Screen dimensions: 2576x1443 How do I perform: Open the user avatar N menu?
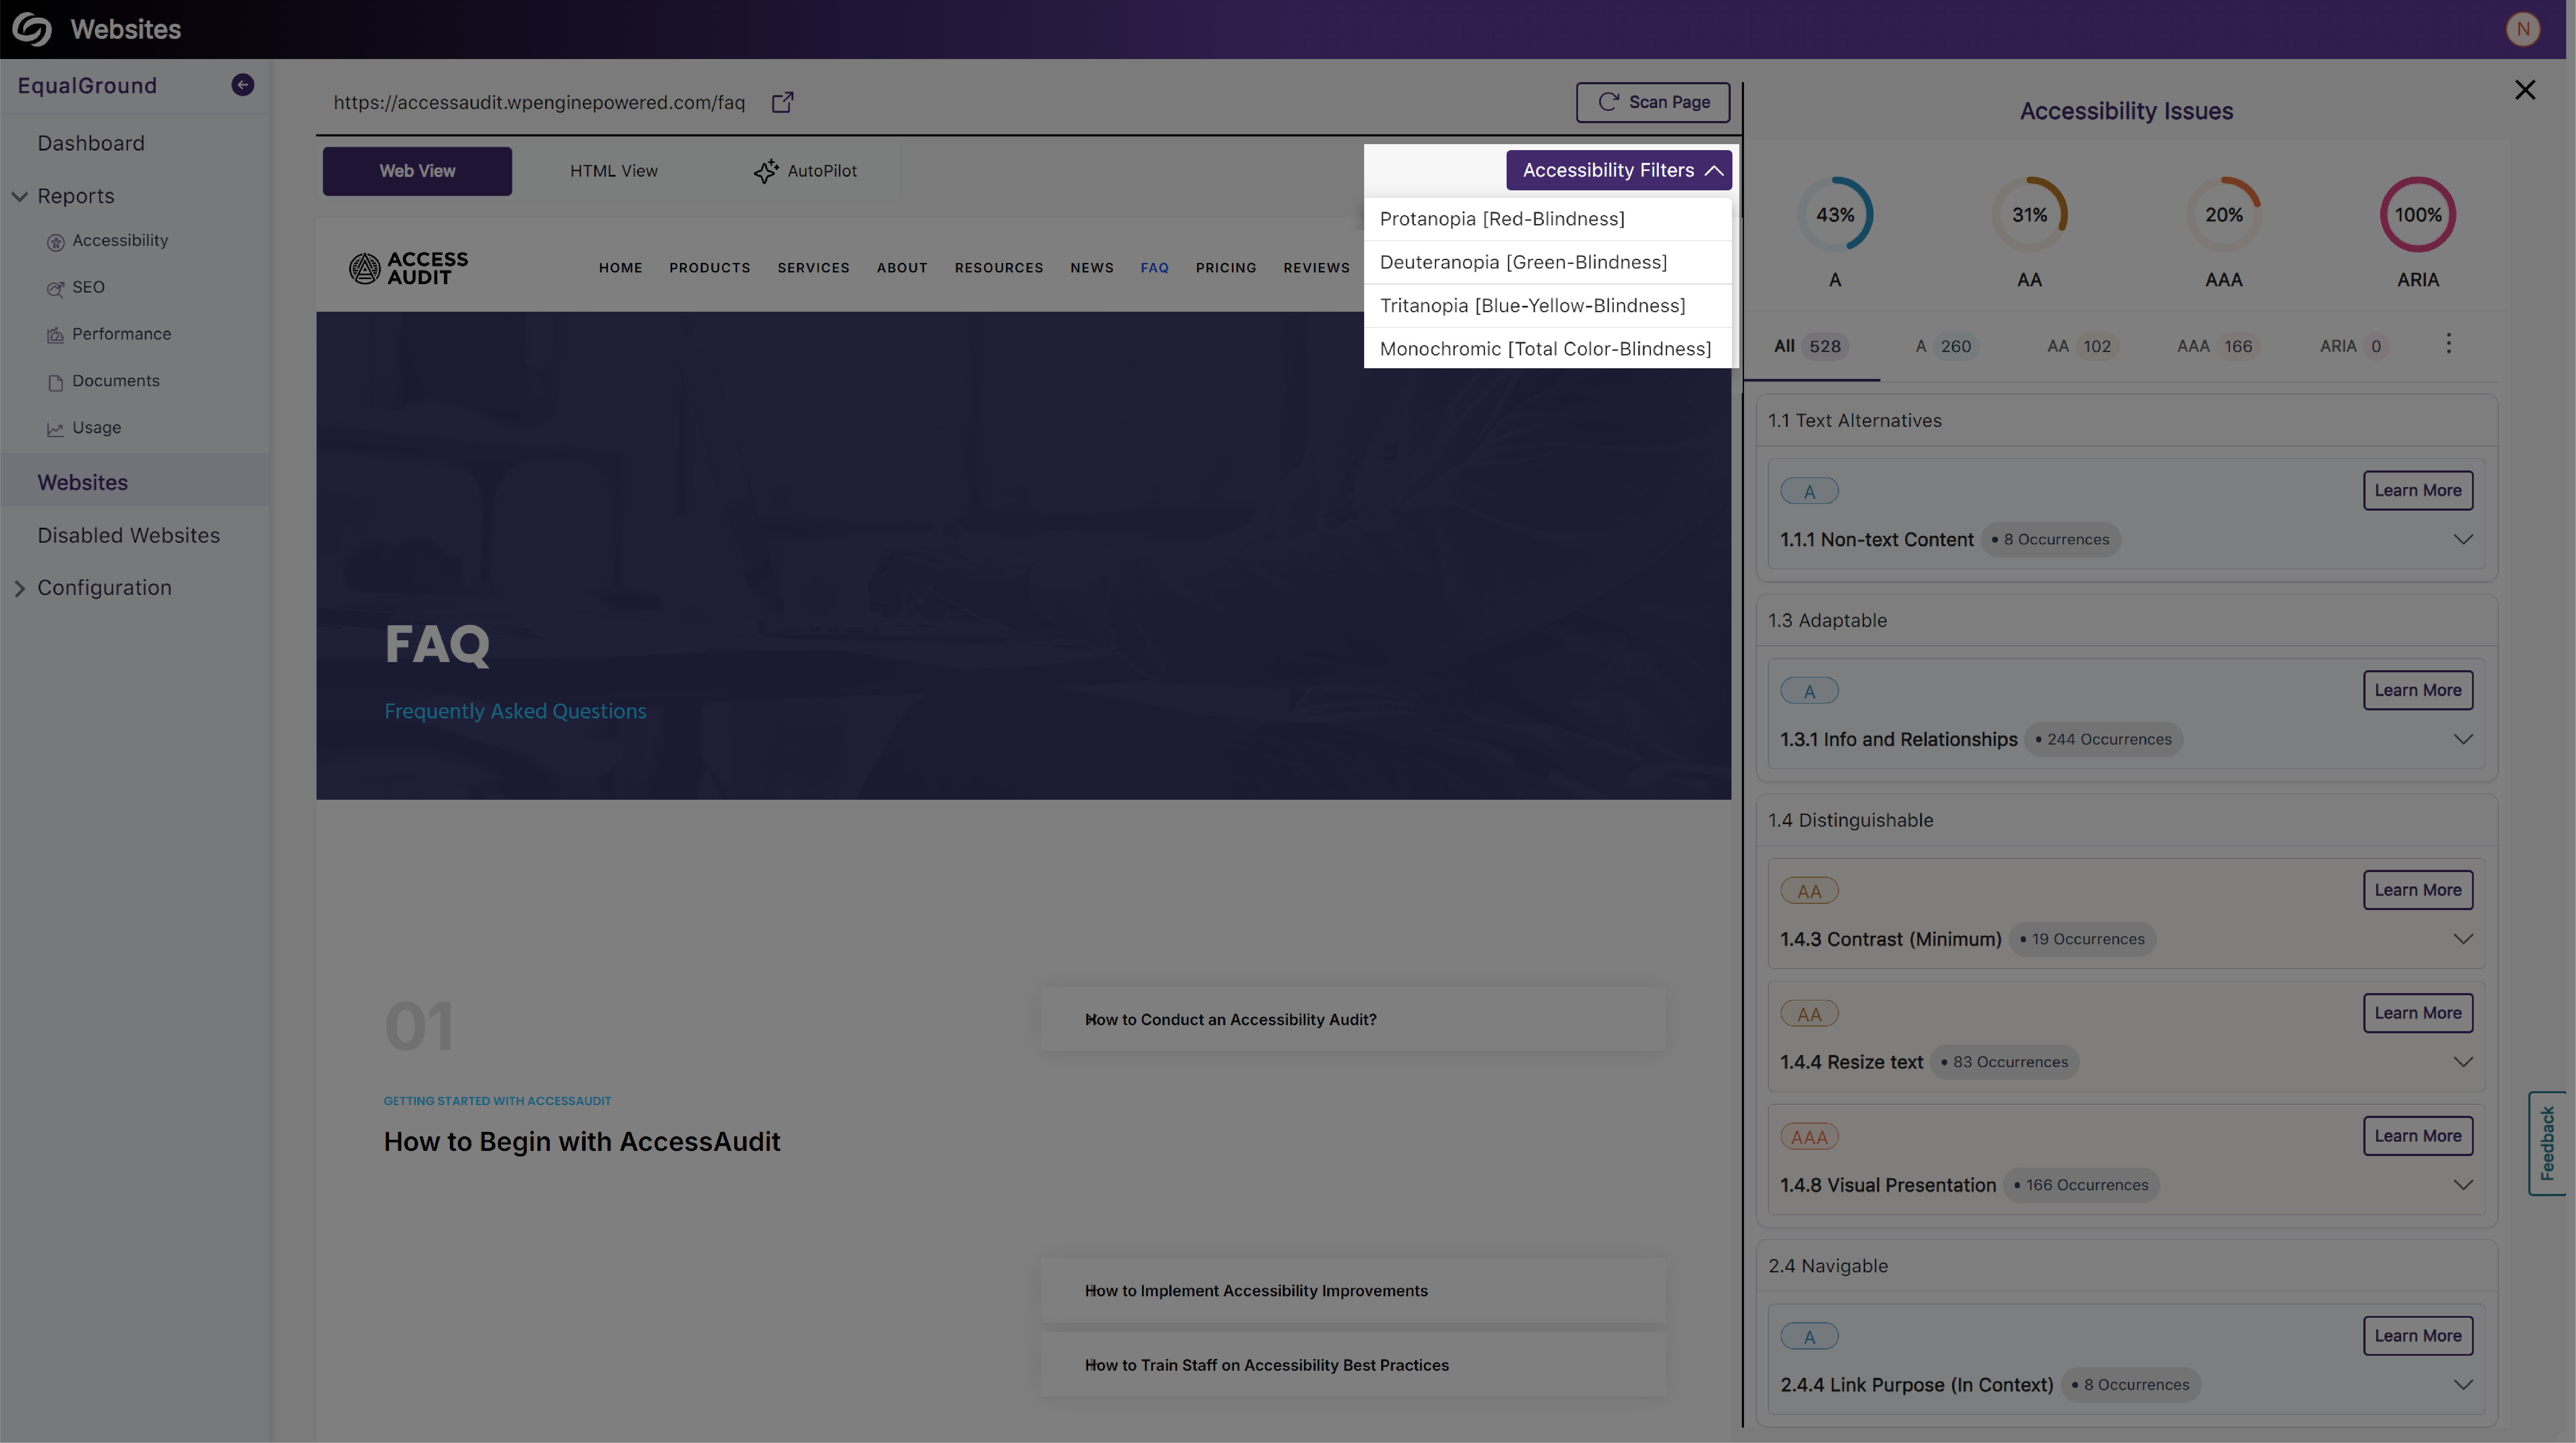point(2523,29)
